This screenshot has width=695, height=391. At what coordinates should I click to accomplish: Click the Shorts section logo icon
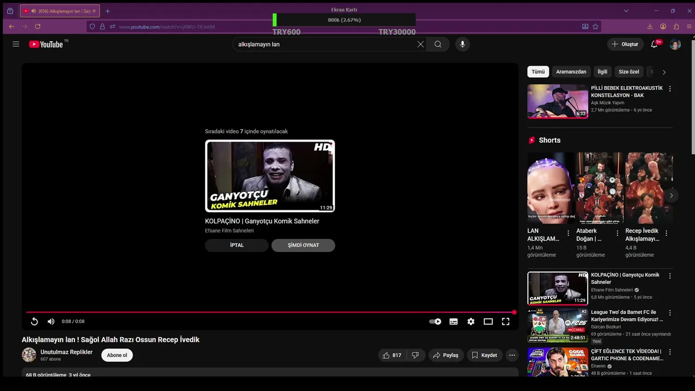click(x=532, y=140)
